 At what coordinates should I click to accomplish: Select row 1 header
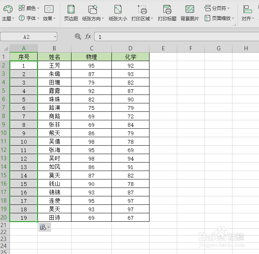click(x=5, y=57)
